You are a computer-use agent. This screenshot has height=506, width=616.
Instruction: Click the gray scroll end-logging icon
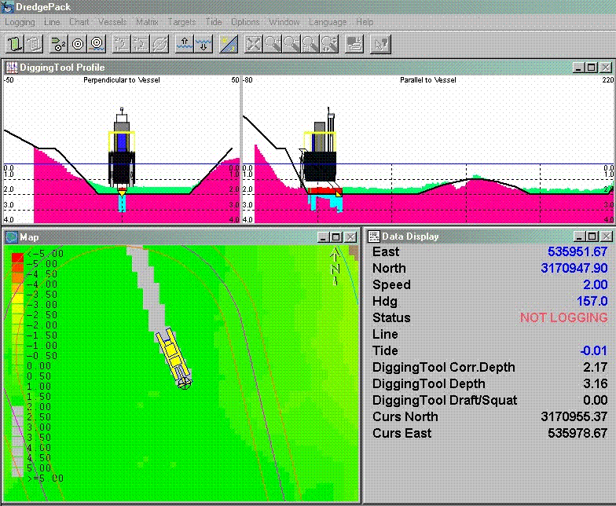tap(35, 44)
